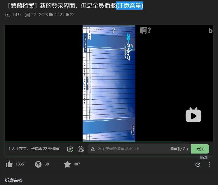The image size is (218, 185).
Task: Expand 弹幕礼仪 etiquette link
Action: (179, 149)
